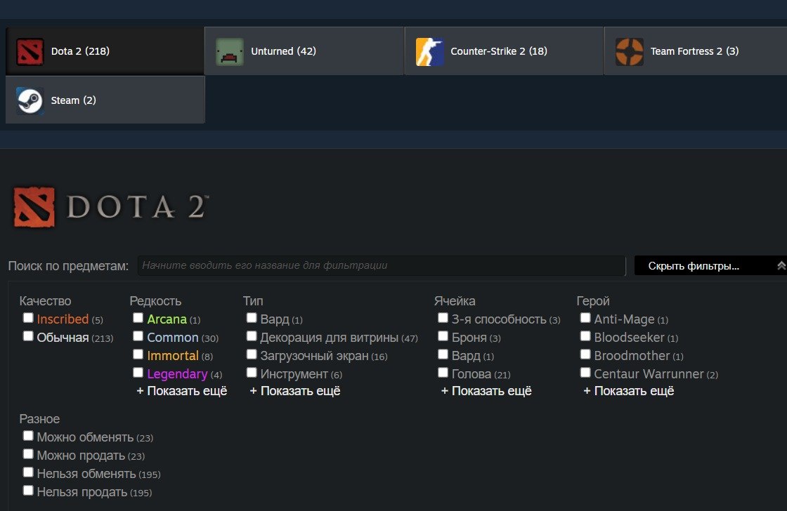Viewport: 787px width, 511px height.
Task: Show more options under Ячейка
Action: coord(486,391)
